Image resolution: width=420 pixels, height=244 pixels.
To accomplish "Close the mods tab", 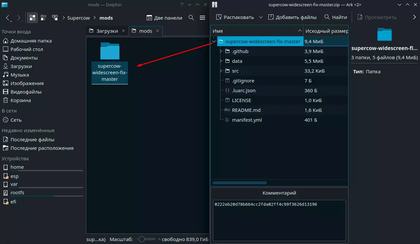I will (157, 31).
